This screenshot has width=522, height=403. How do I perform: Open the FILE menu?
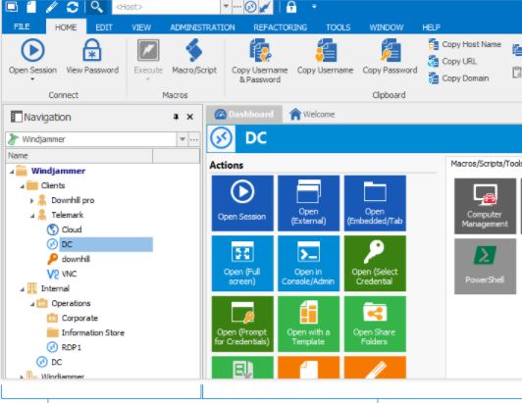tap(22, 26)
